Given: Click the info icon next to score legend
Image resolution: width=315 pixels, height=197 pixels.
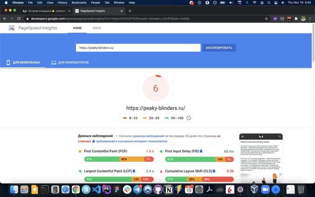Looking at the screenshot, I should click(189, 118).
